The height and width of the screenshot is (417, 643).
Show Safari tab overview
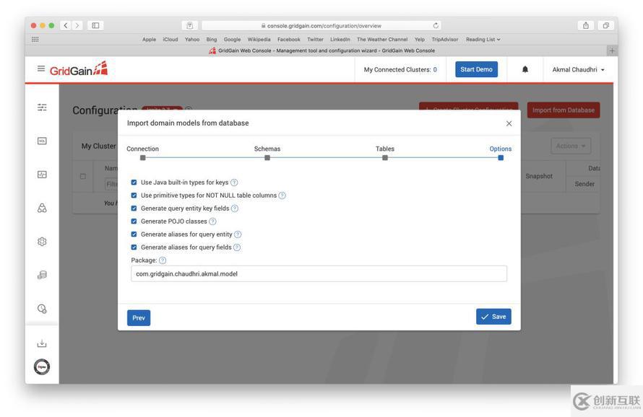pyautogui.click(x=605, y=25)
